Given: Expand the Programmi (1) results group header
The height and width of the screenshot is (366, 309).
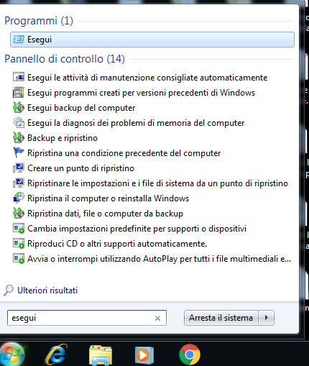Looking at the screenshot, I should [x=39, y=21].
